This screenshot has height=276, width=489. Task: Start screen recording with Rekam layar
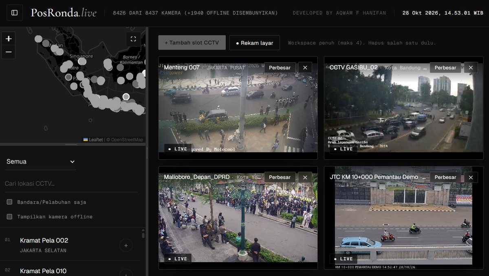tap(255, 42)
